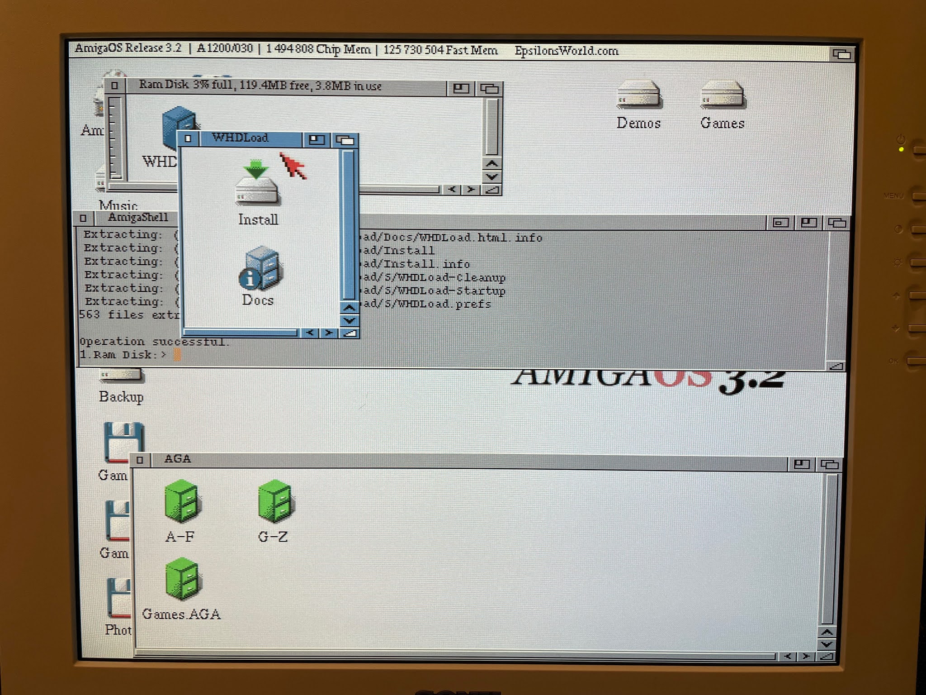Click the horizontal scrollbar of AGA window
The image size is (926, 695).
pos(455,656)
